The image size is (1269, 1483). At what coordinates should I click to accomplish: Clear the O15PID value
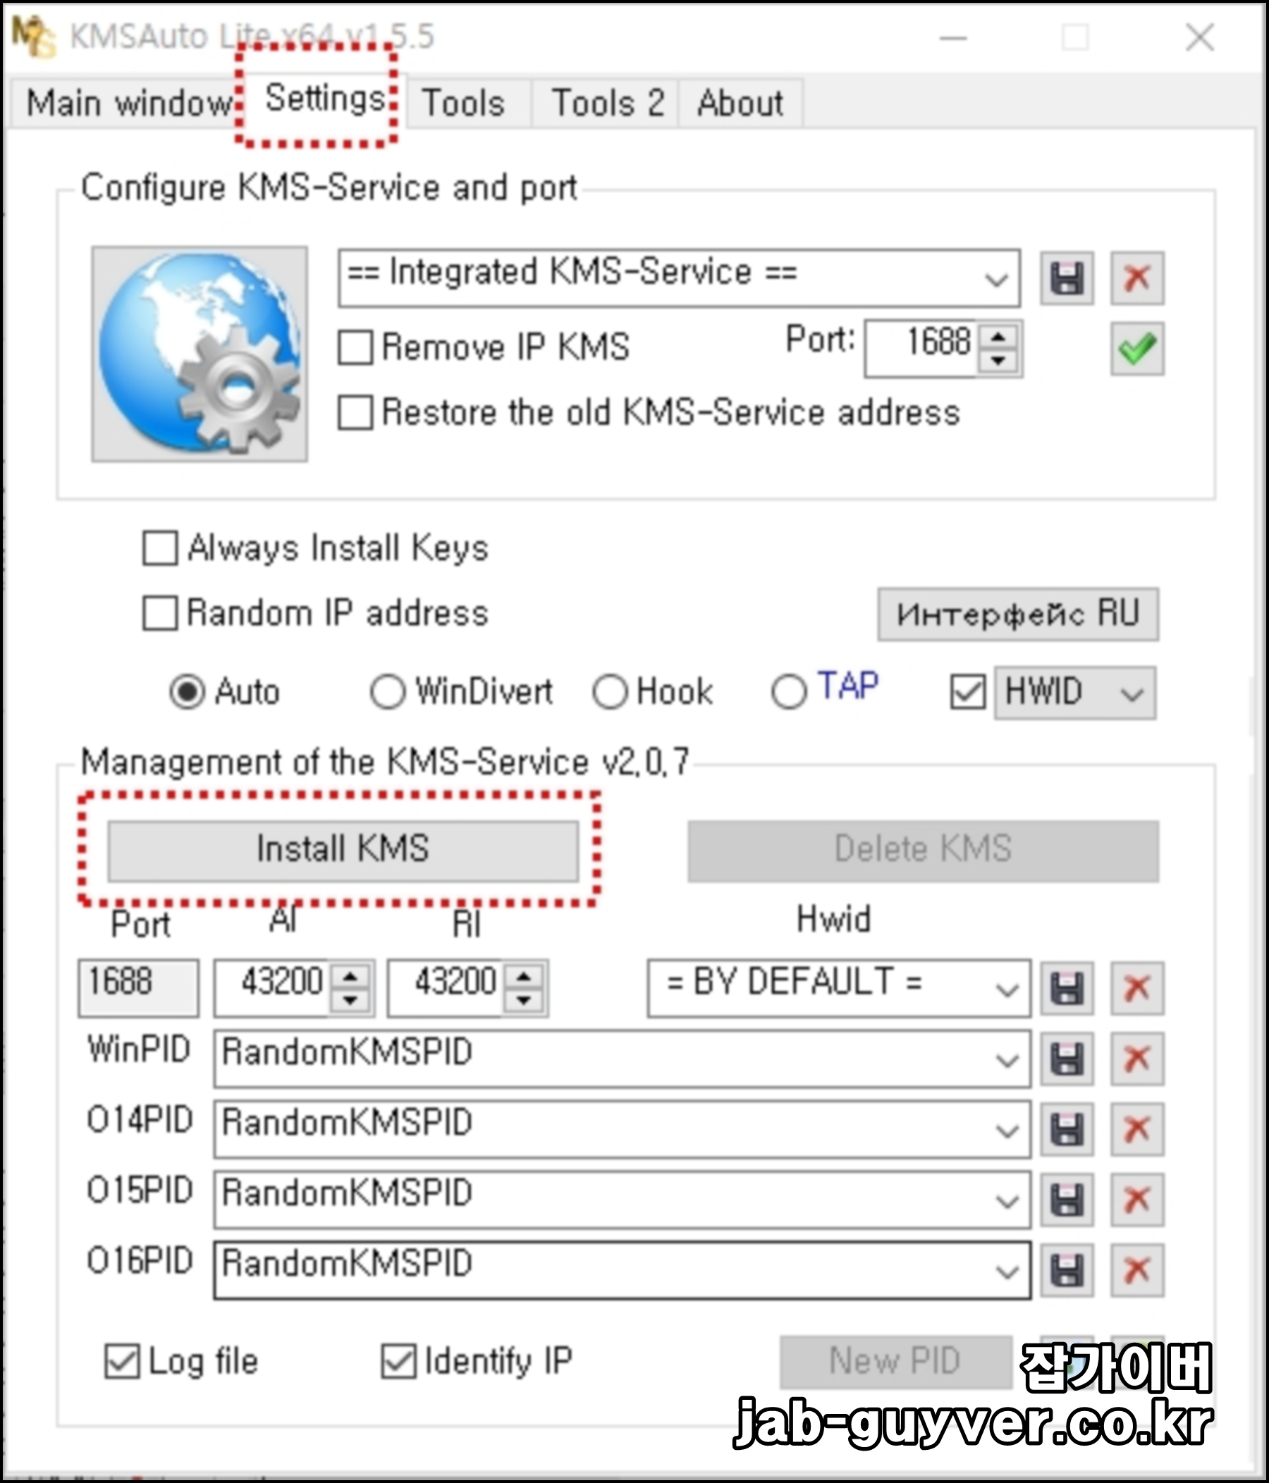1137,1200
